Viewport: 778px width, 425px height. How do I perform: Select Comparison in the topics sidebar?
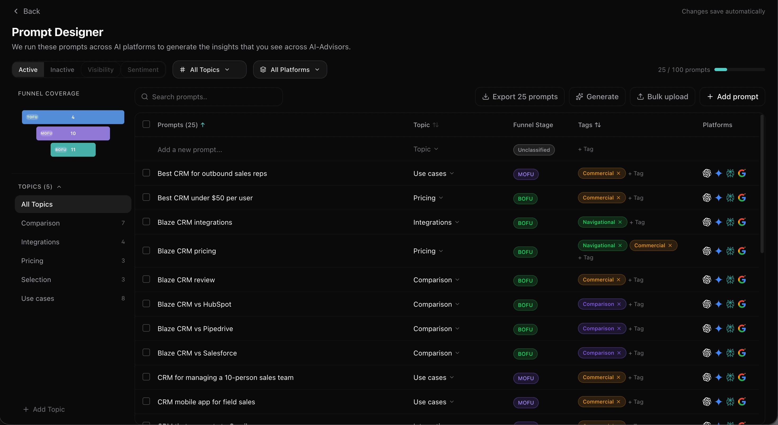pos(73,223)
